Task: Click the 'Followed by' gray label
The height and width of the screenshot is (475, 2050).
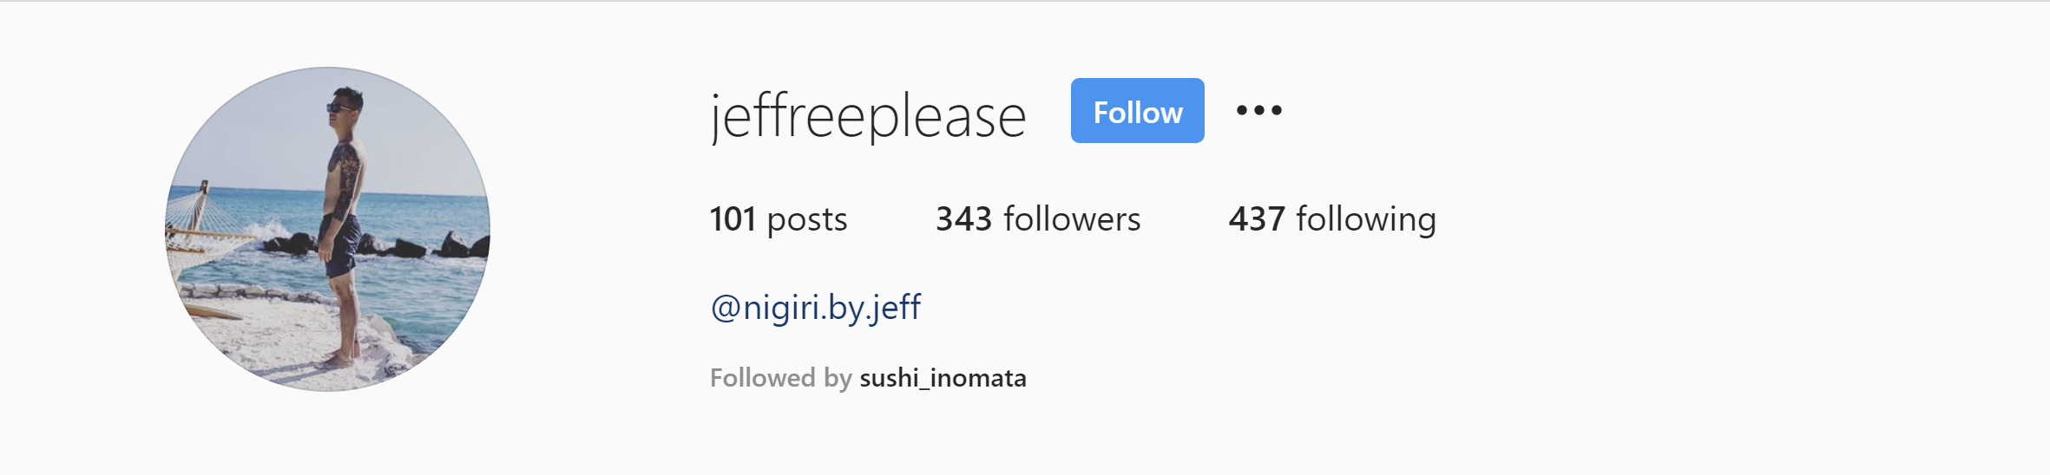Action: tap(781, 378)
